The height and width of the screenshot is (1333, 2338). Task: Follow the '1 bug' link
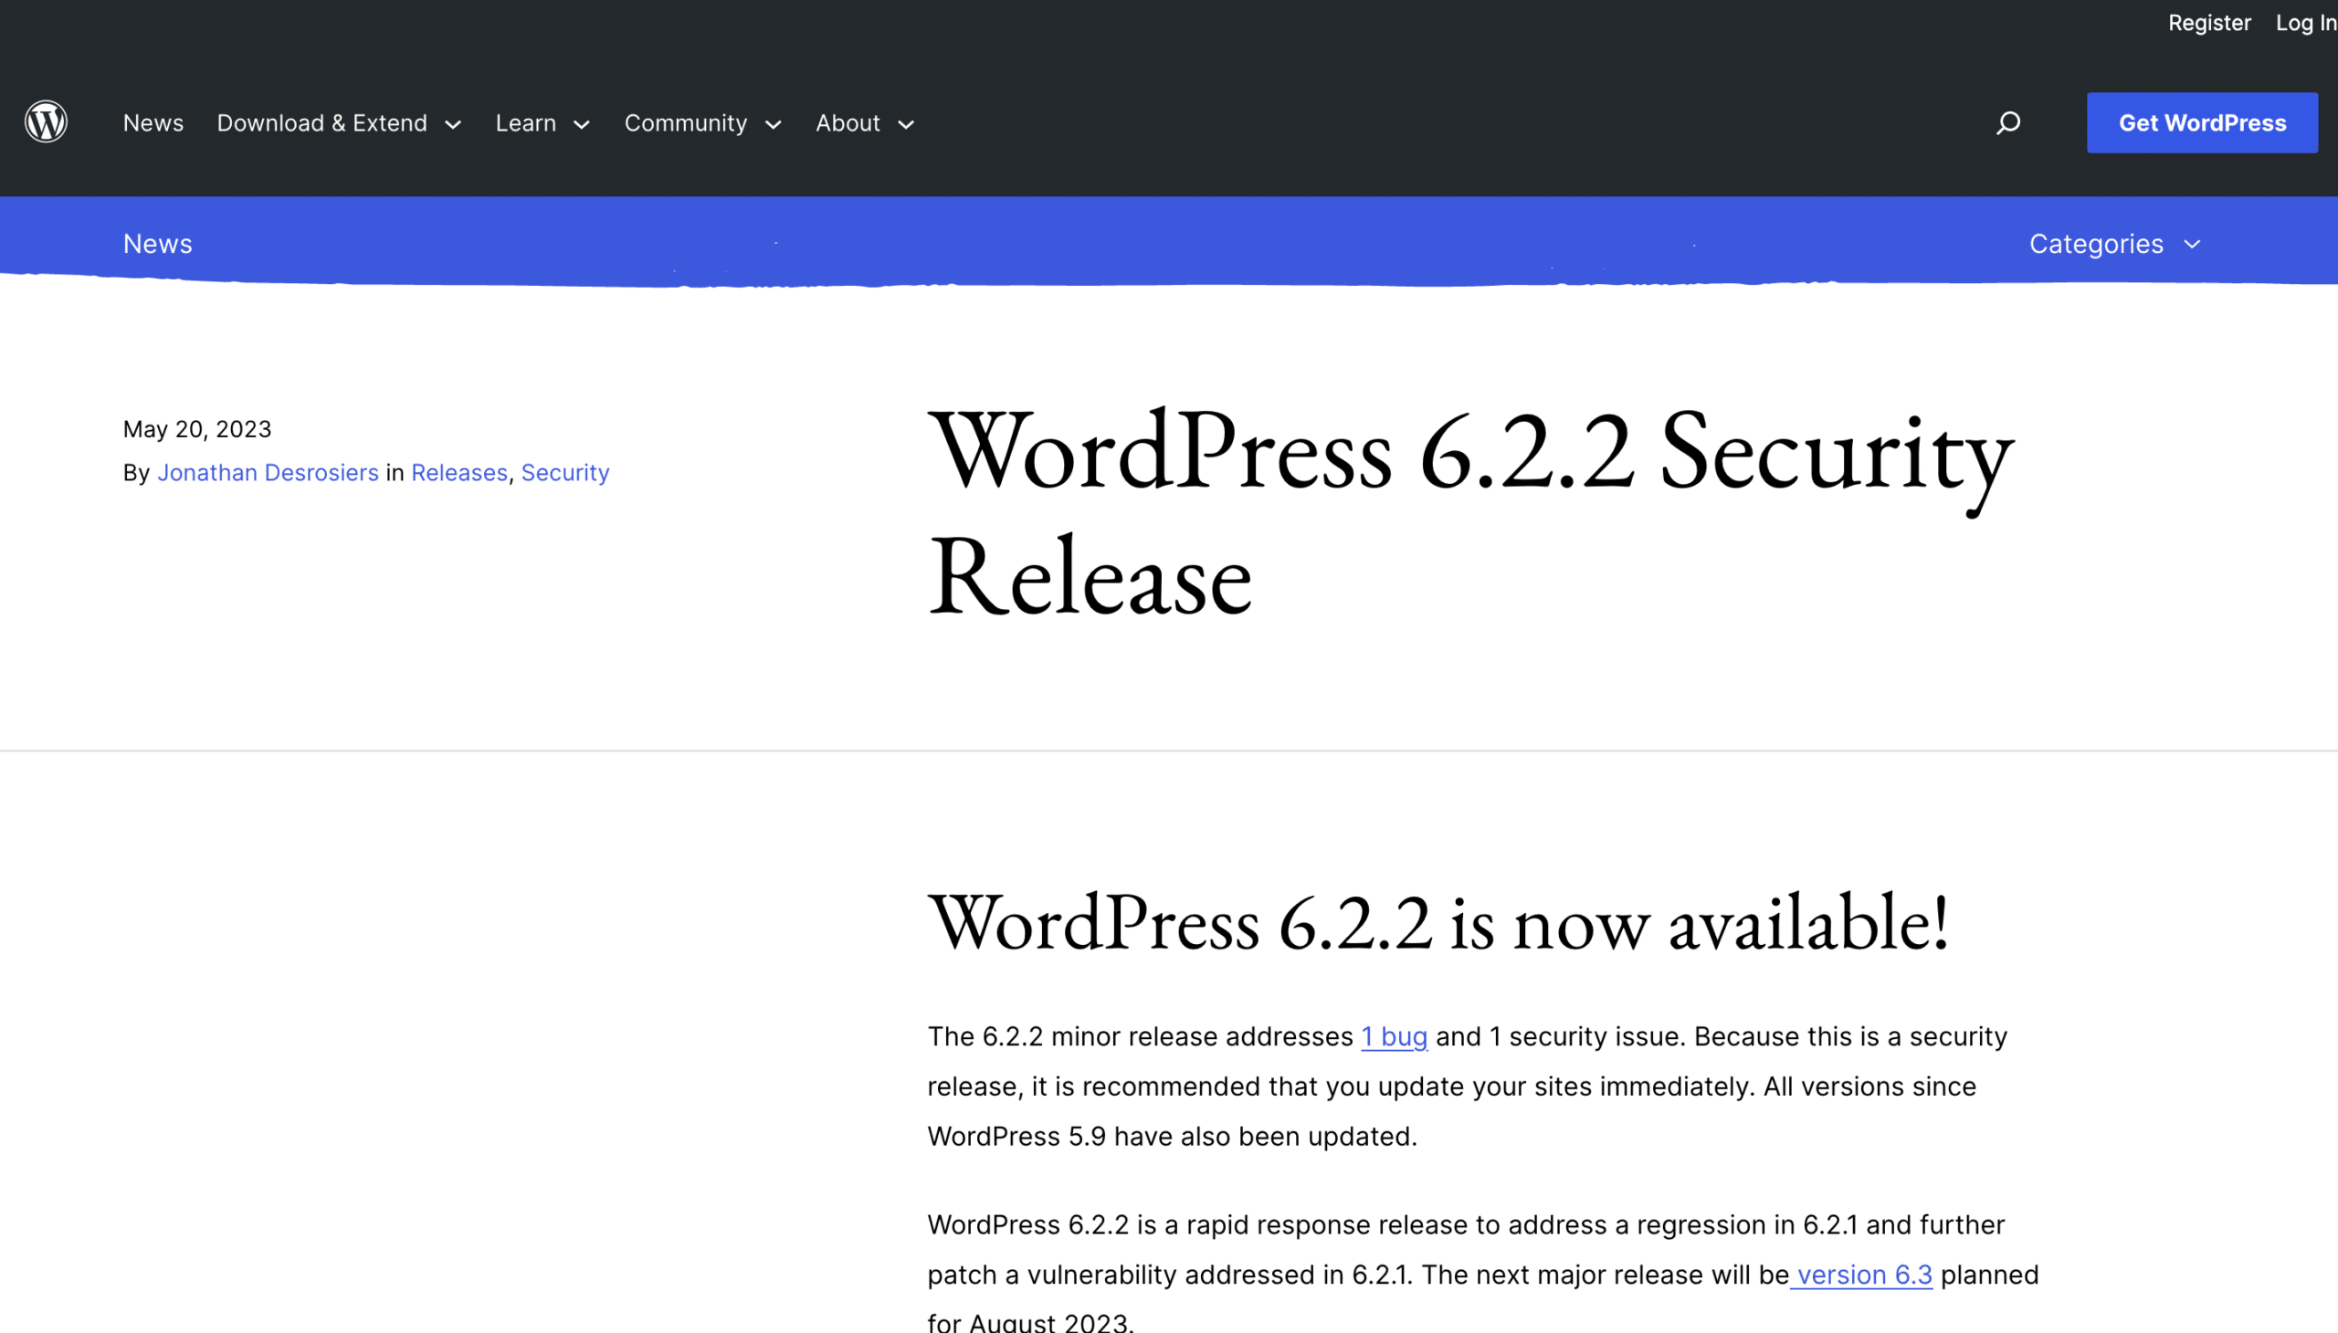click(x=1394, y=1036)
